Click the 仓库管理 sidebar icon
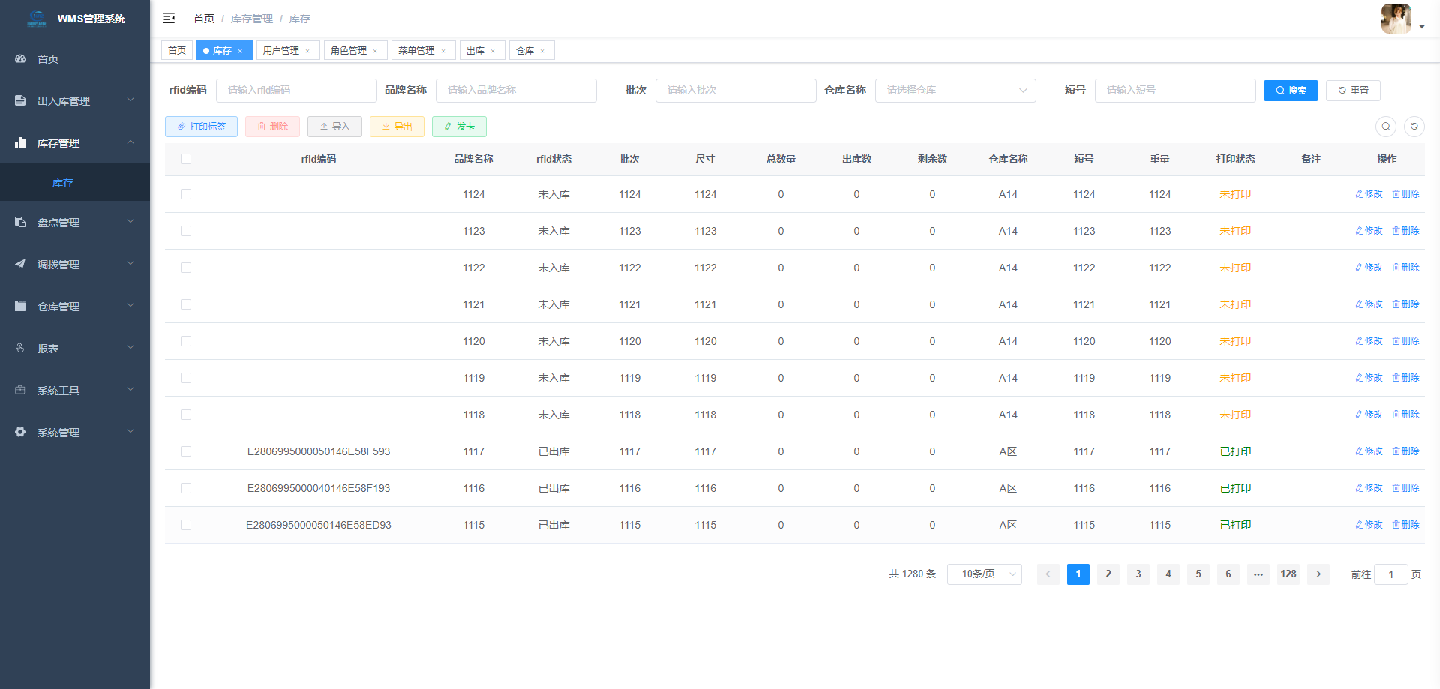 [20, 306]
